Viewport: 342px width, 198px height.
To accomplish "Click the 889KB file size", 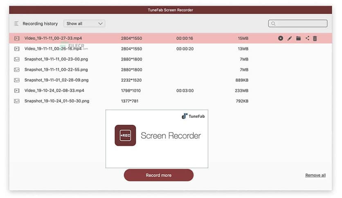I will (242, 80).
